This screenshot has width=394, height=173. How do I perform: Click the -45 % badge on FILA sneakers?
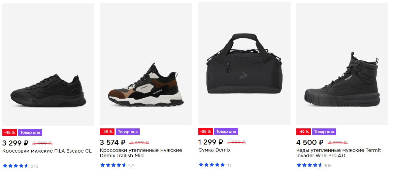click(9, 132)
